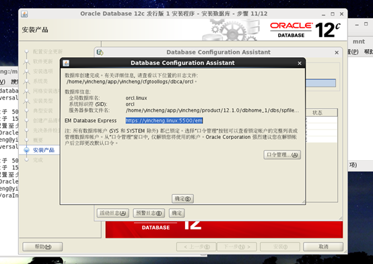Select the 概要 step in the sidebar

pos(38,140)
